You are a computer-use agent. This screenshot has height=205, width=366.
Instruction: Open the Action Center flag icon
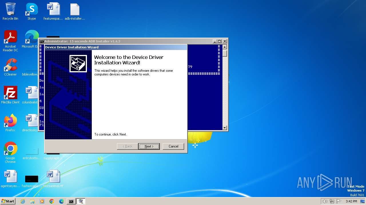(339, 201)
